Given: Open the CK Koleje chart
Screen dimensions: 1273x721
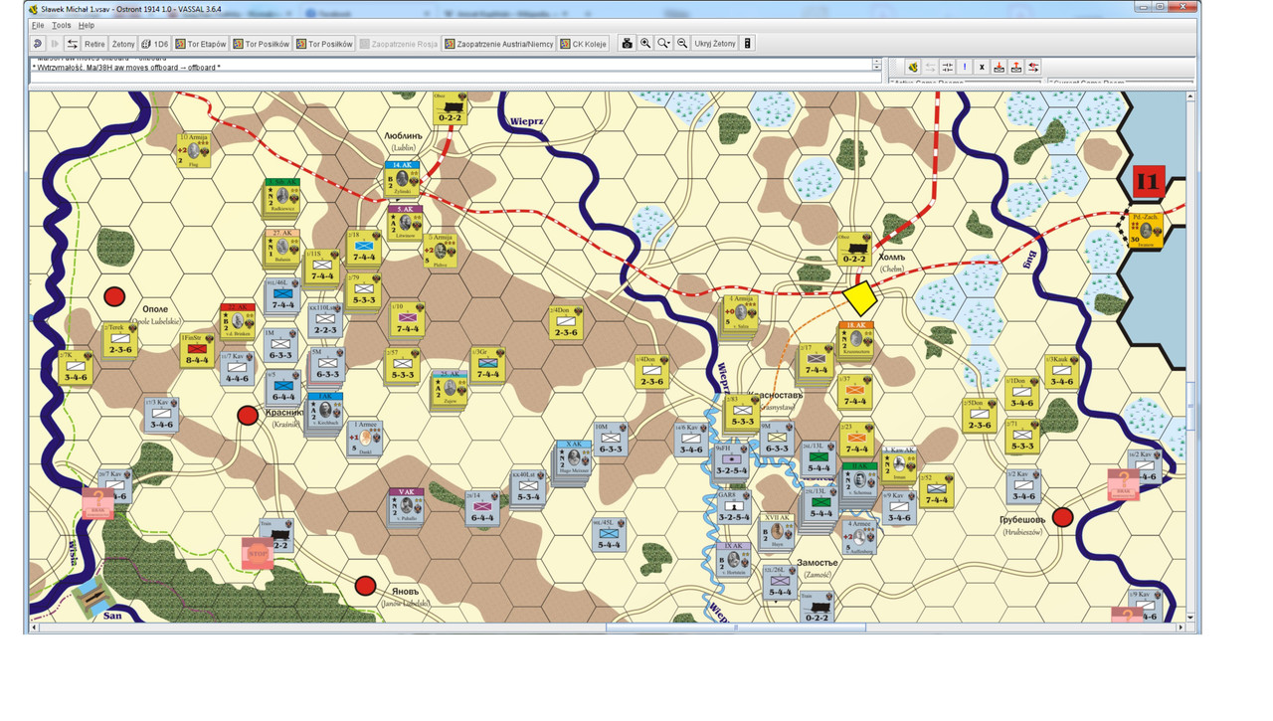Looking at the screenshot, I should pyautogui.click(x=585, y=44).
